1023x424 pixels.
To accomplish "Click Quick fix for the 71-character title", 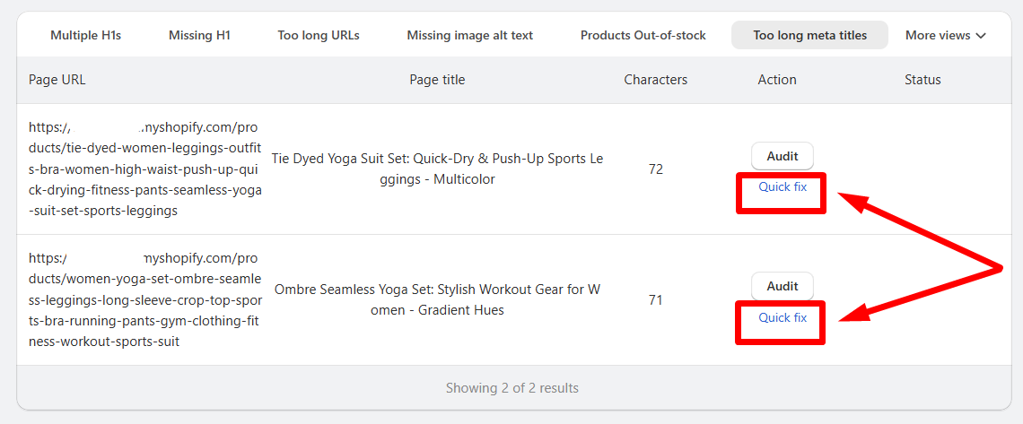I will pos(782,317).
